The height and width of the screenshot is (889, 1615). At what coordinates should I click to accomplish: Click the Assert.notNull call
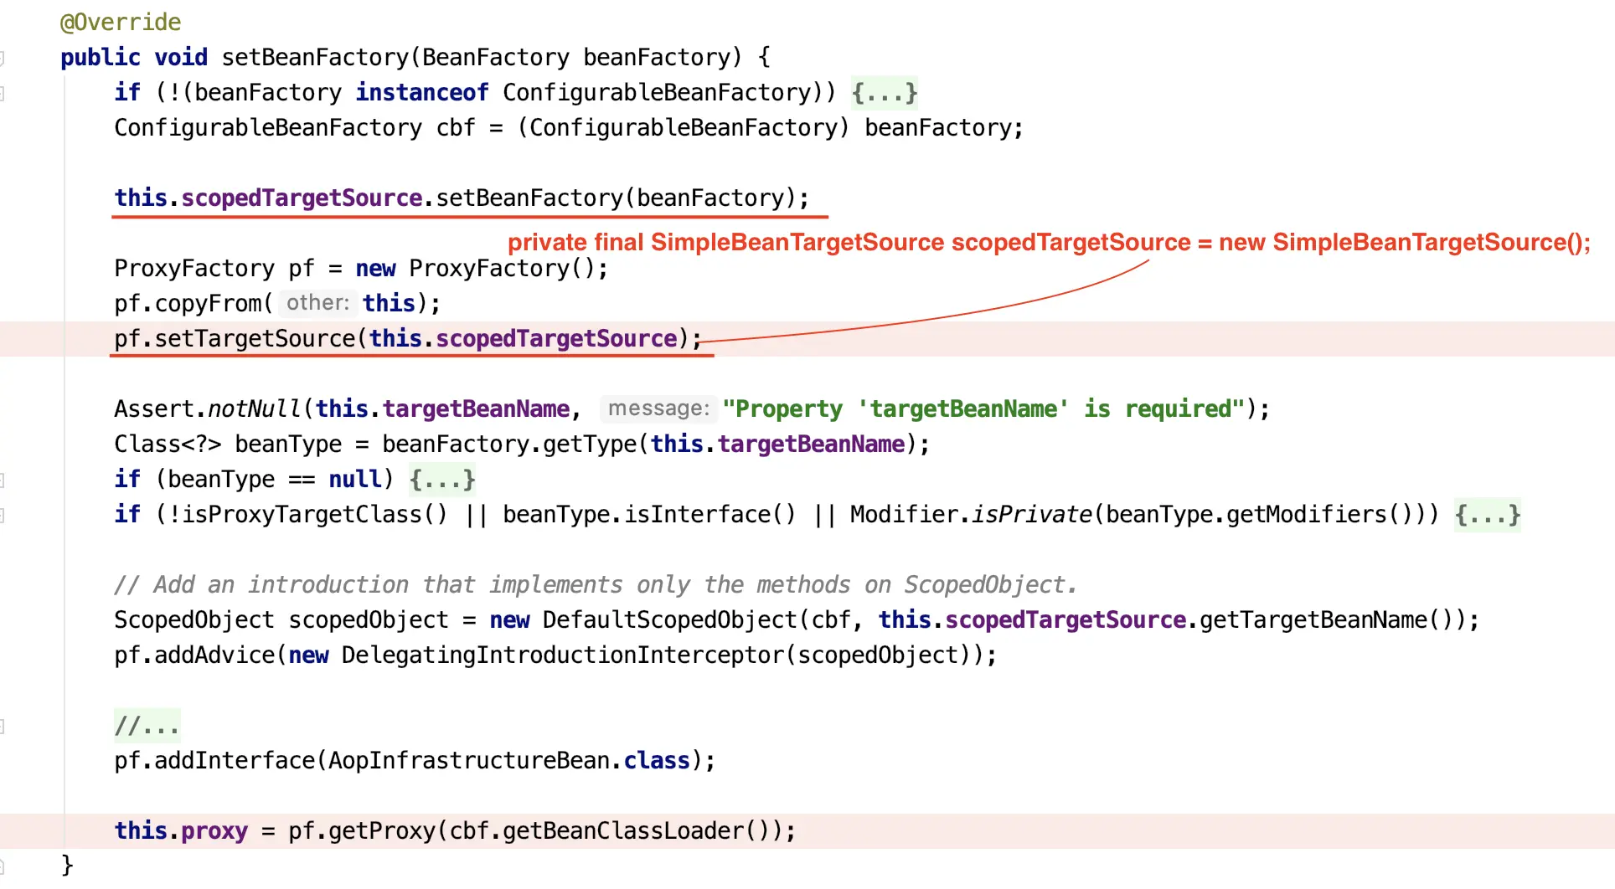click(208, 409)
